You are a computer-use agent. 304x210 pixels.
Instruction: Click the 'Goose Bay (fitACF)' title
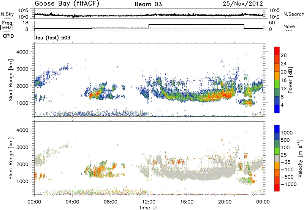point(67,4)
